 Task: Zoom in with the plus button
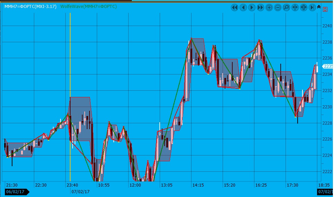pyautogui.click(x=269, y=7)
